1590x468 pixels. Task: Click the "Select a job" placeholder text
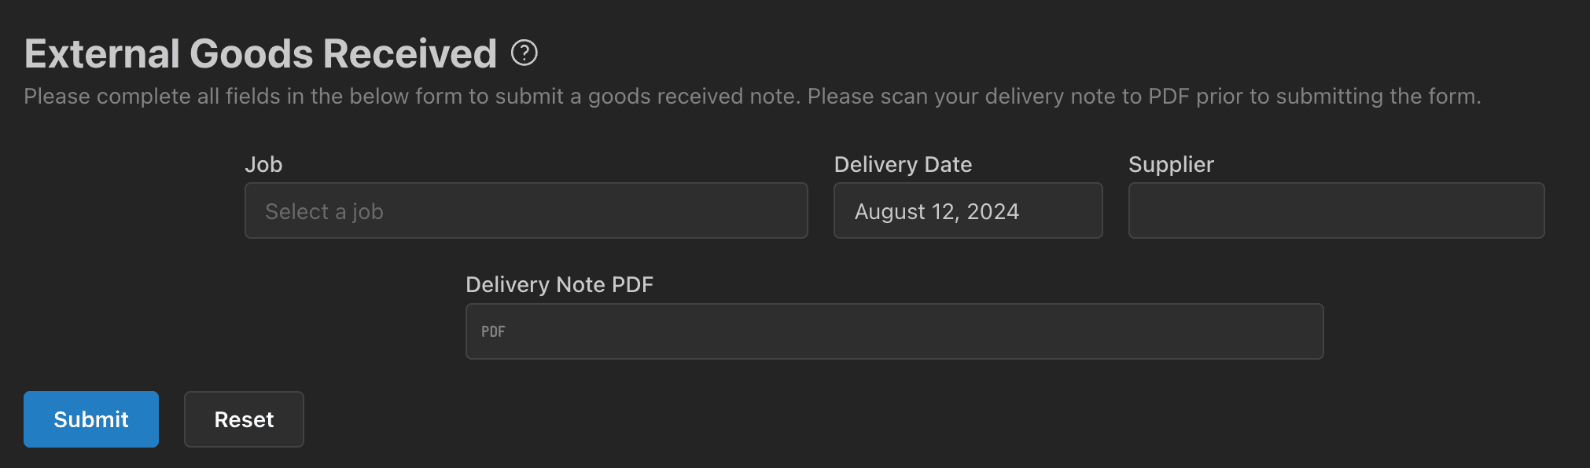(x=324, y=211)
